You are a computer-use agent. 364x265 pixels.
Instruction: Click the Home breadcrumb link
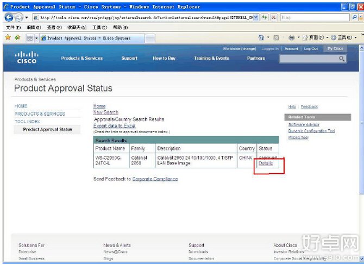click(99, 106)
